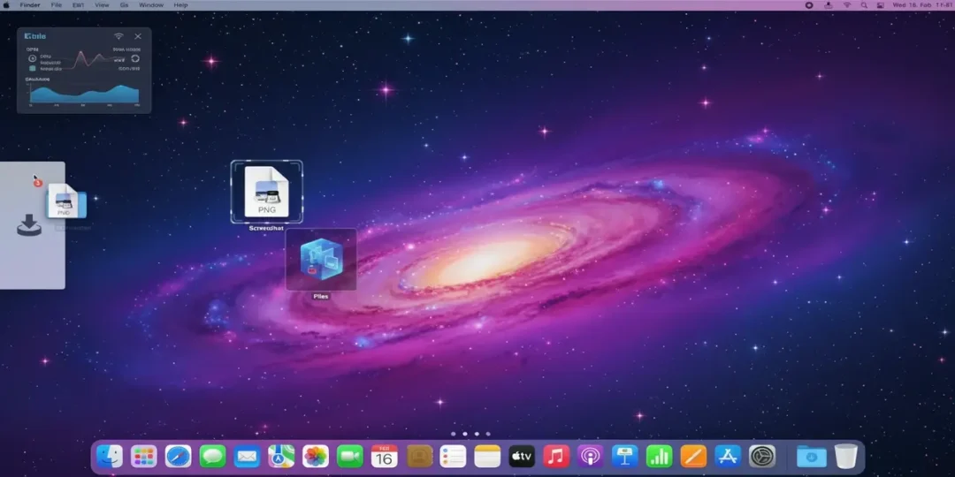Image resolution: width=955 pixels, height=477 pixels.
Task: Click the circled arrow icon in the widget
Action: [x=33, y=58]
